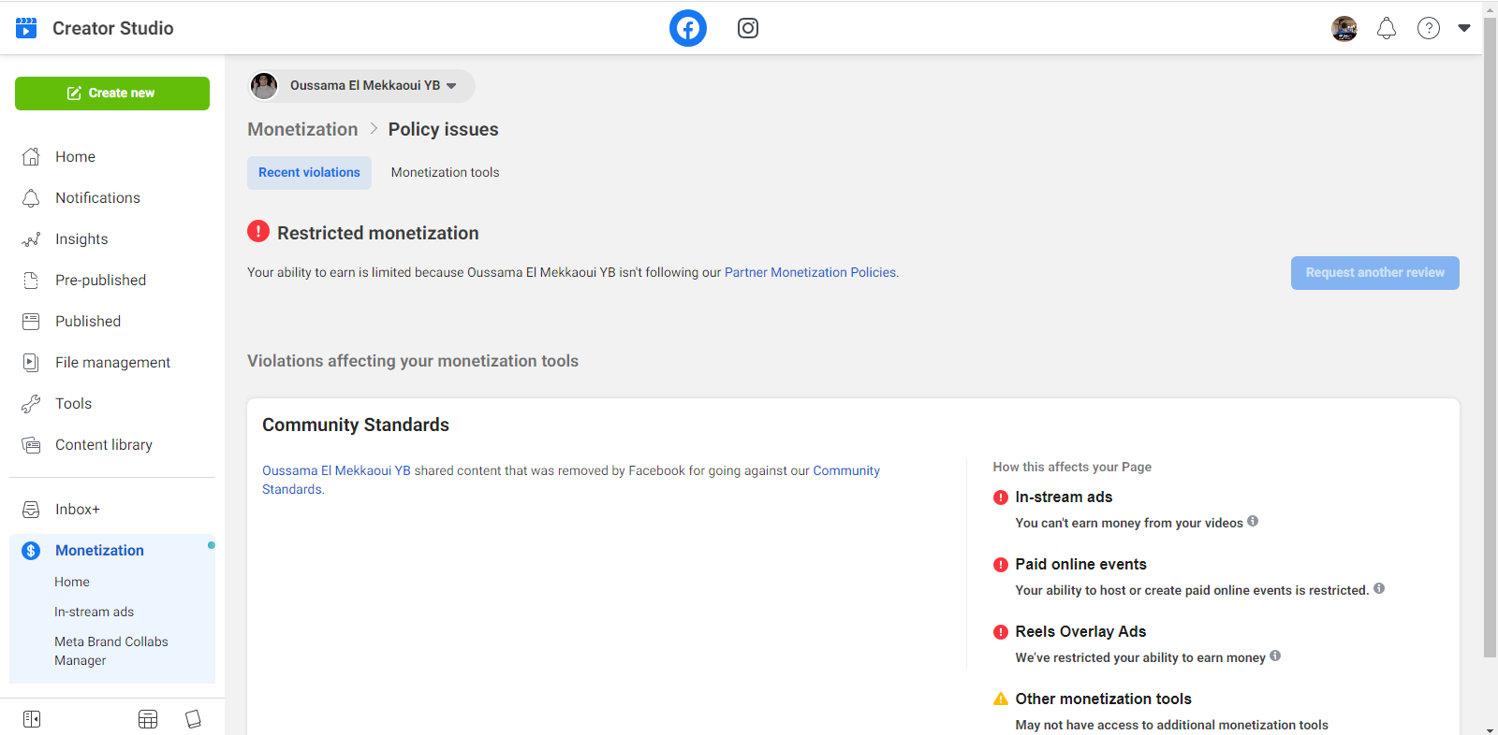Open the Oussama El Mekkaoui YB page selector
This screenshot has height=735, width=1498.
click(x=362, y=86)
